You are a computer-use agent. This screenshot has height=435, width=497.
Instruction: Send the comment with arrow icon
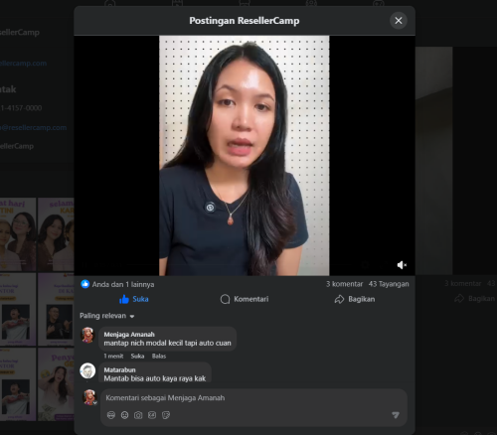coord(396,415)
